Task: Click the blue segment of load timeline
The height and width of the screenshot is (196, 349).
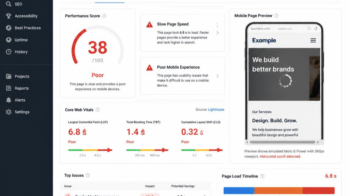Action: [x=239, y=190]
